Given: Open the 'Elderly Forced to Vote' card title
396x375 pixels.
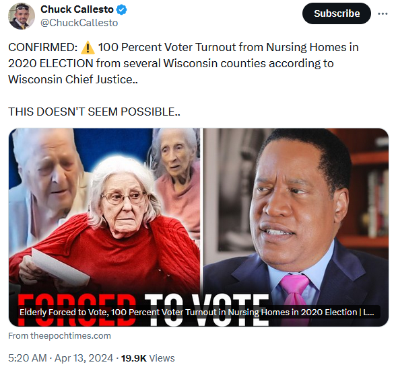Looking at the screenshot, I should [197, 312].
